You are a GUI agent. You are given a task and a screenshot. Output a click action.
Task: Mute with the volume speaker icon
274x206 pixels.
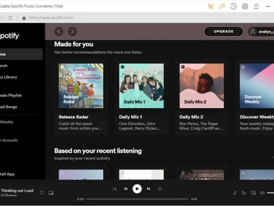pyautogui.click(x=262, y=193)
